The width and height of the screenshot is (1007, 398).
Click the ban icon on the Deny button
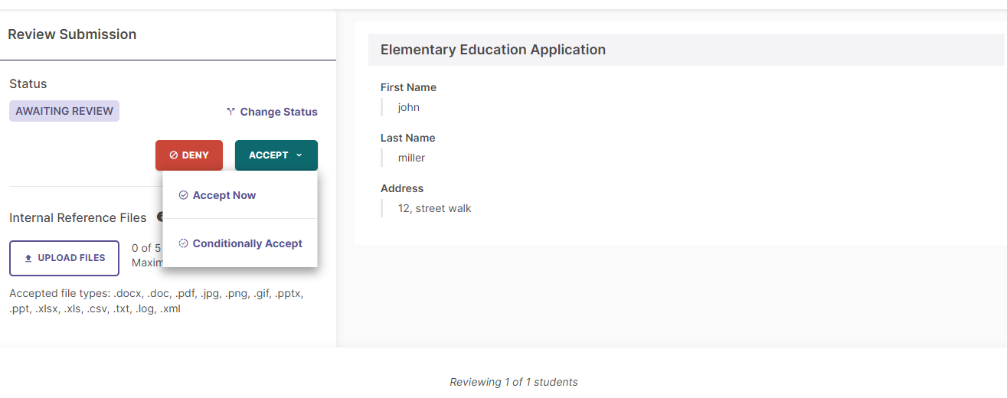174,155
